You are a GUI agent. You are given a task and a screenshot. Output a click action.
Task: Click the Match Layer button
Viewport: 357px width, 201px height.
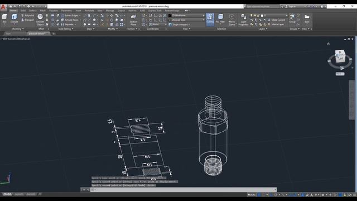click(x=276, y=25)
